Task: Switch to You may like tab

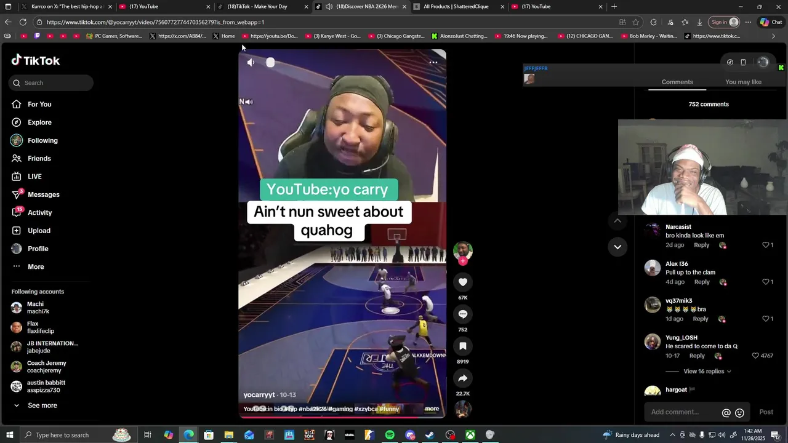Action: click(x=743, y=82)
